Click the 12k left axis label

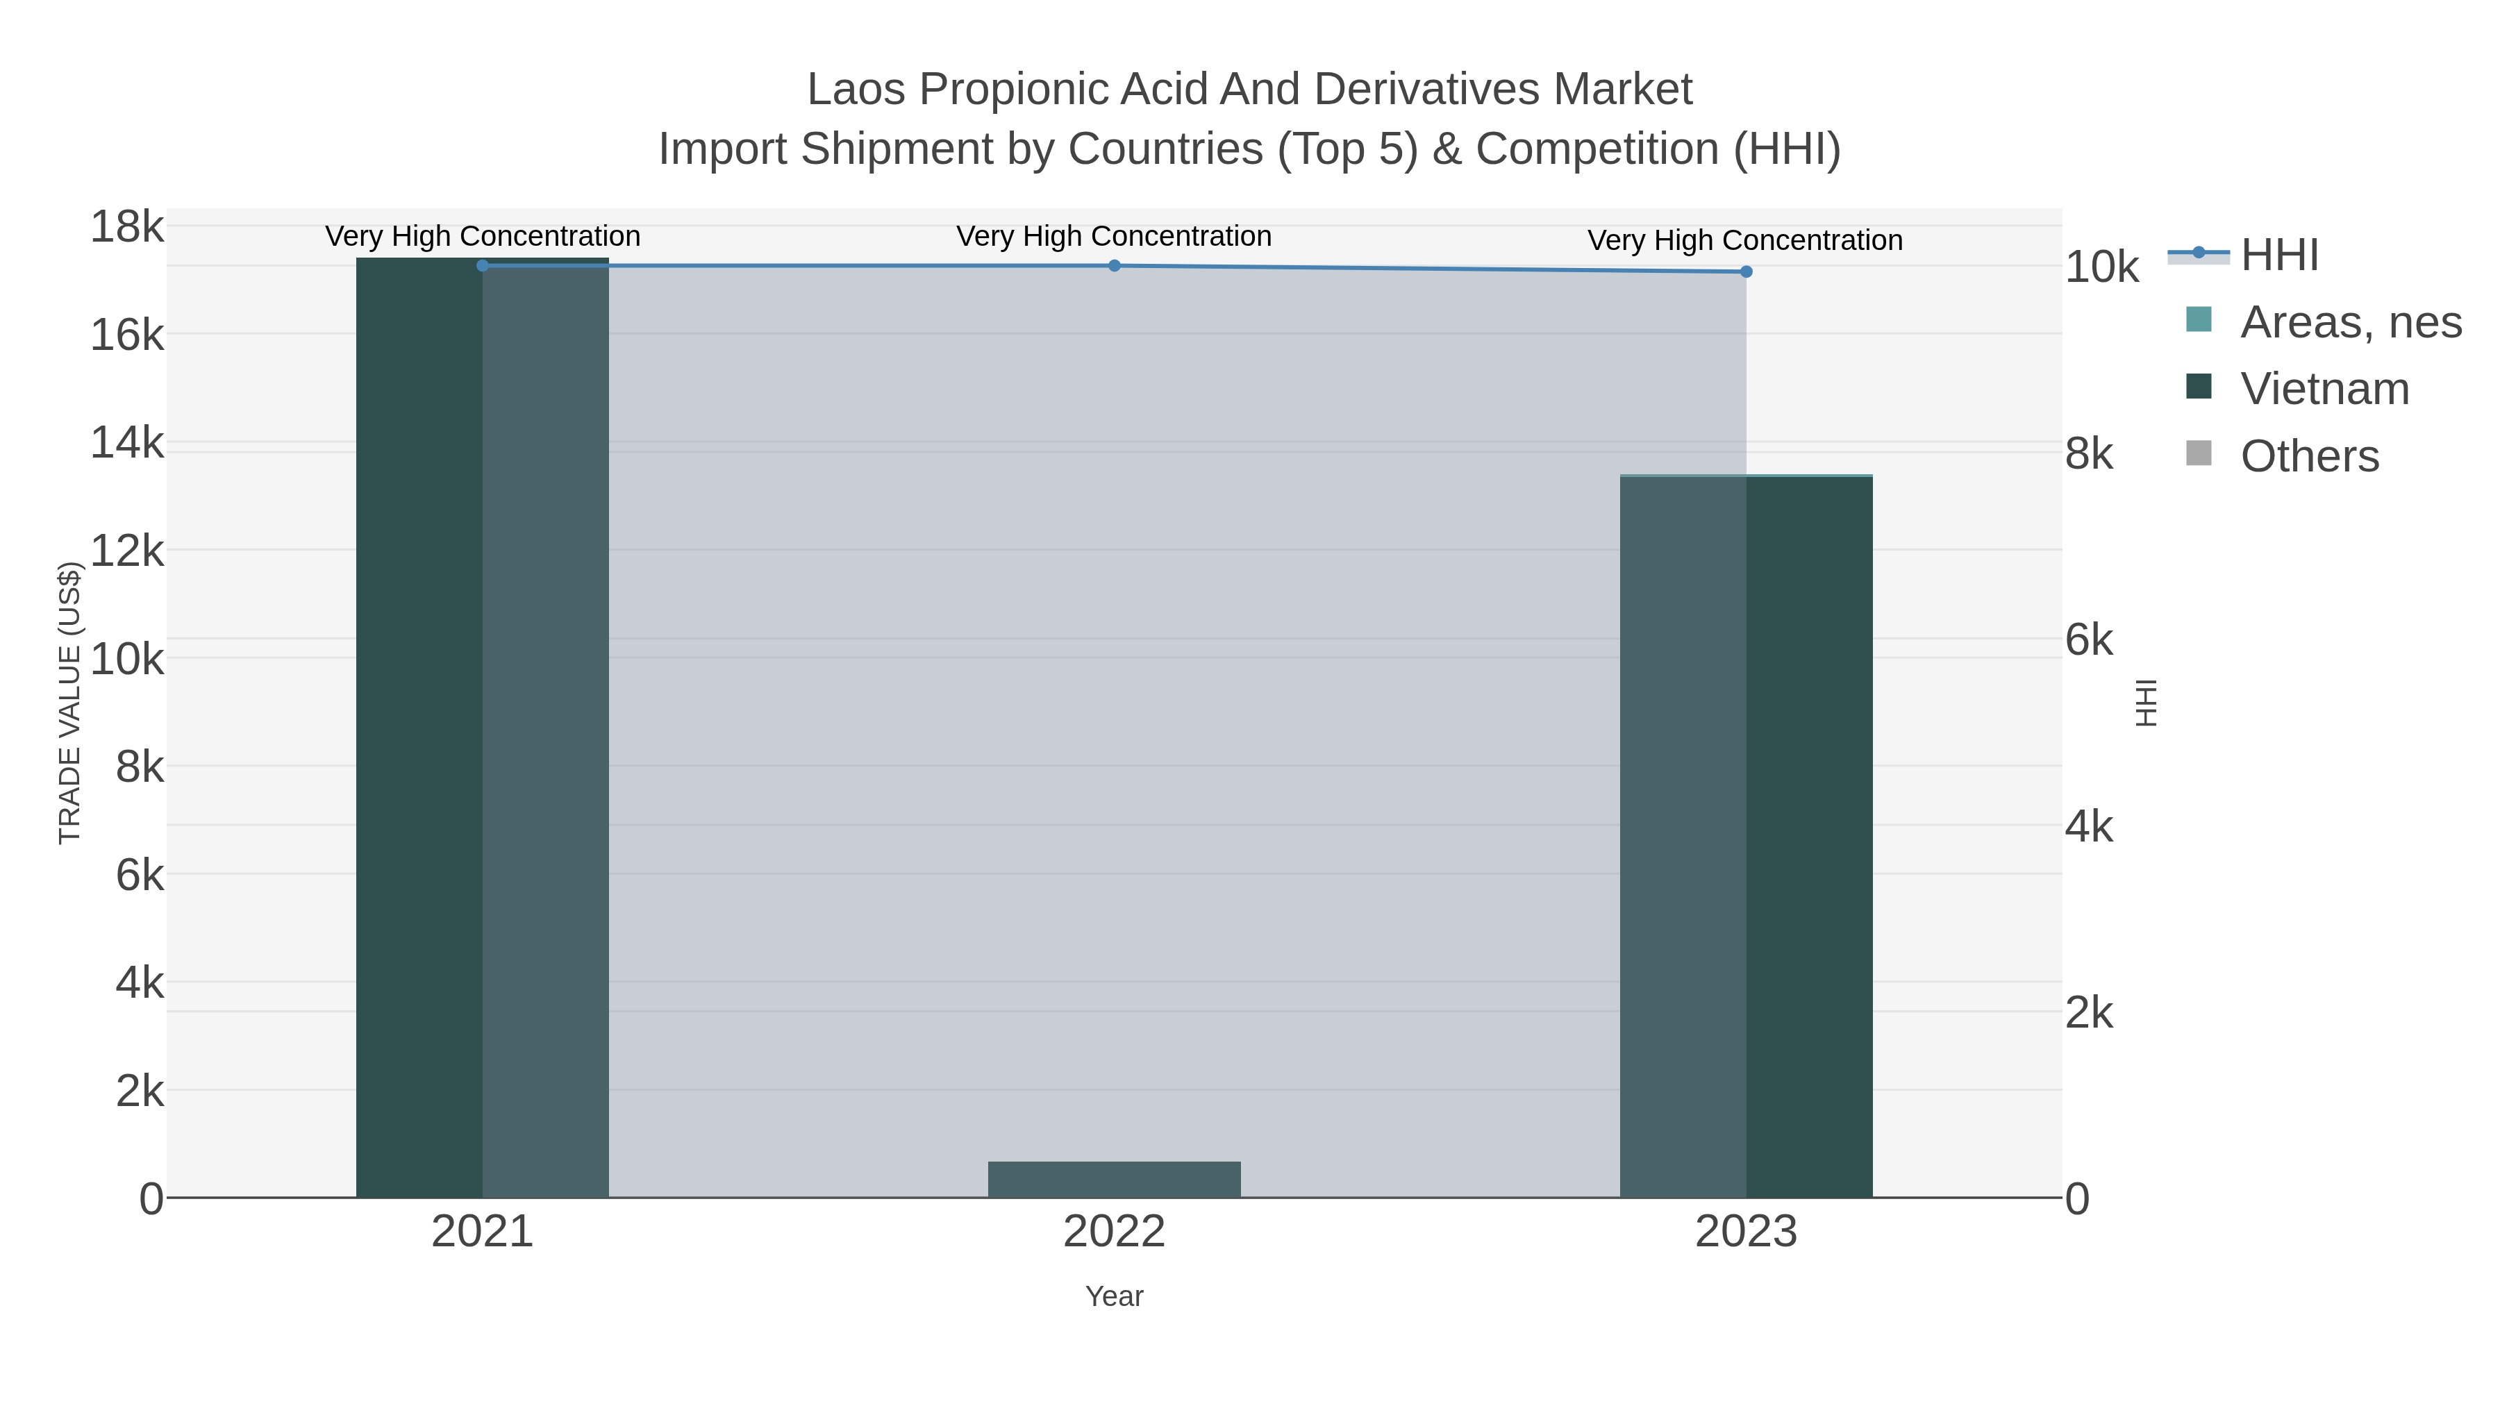126,551
